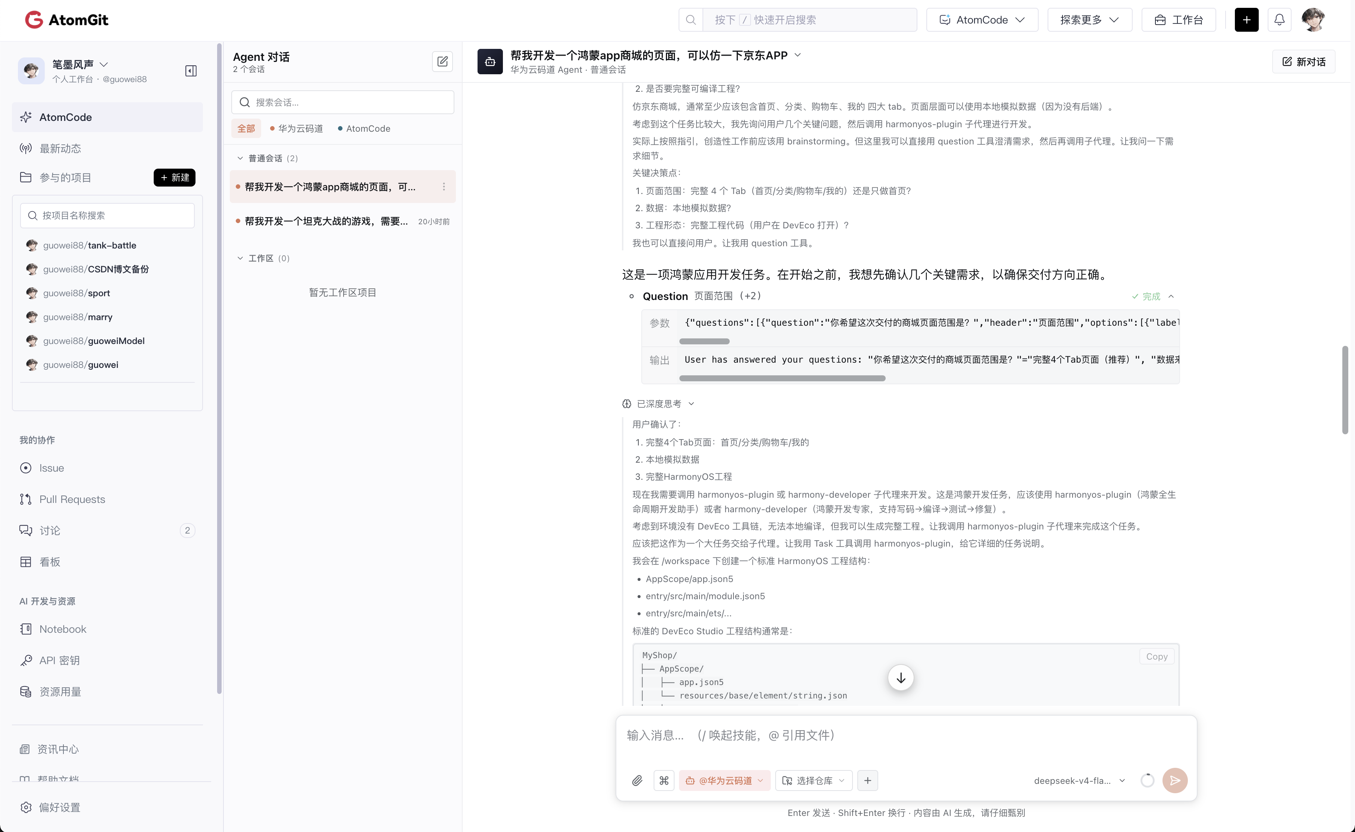This screenshot has height=832, width=1355.
Task: Open three-dot menu on 鸿蒙app商城 conversation
Action: point(444,187)
